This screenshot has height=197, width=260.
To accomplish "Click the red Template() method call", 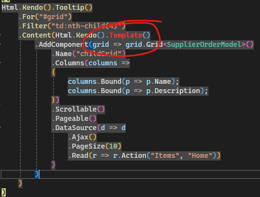I will [x=130, y=35].
